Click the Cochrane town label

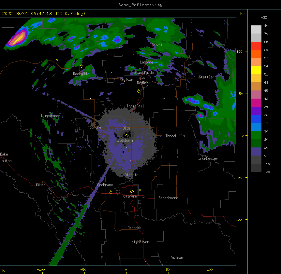105,185
